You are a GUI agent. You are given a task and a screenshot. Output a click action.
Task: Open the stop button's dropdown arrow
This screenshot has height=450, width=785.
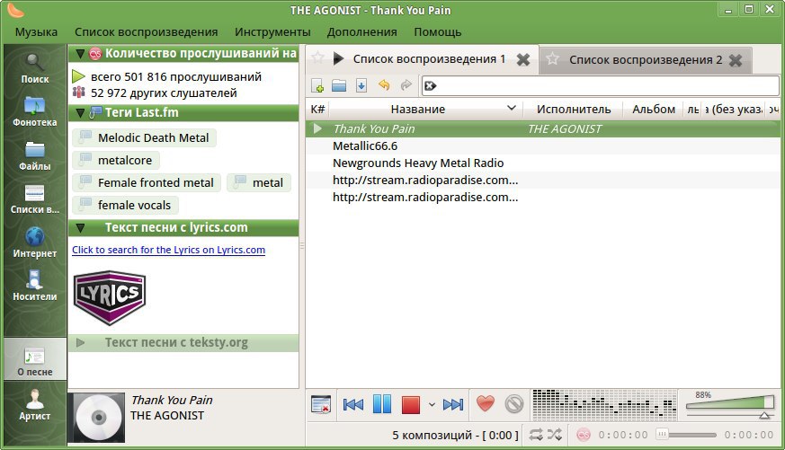coord(432,404)
